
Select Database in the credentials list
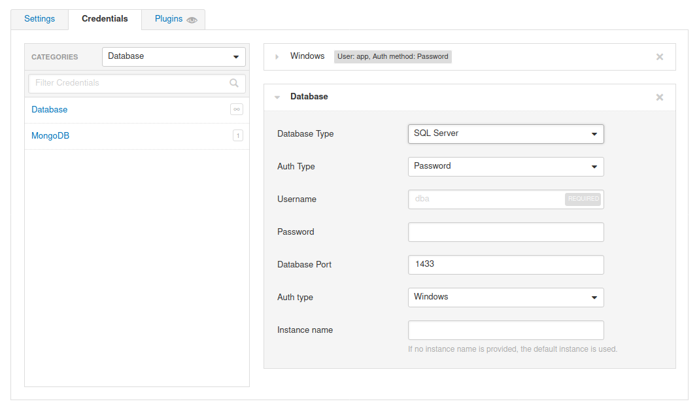point(50,110)
